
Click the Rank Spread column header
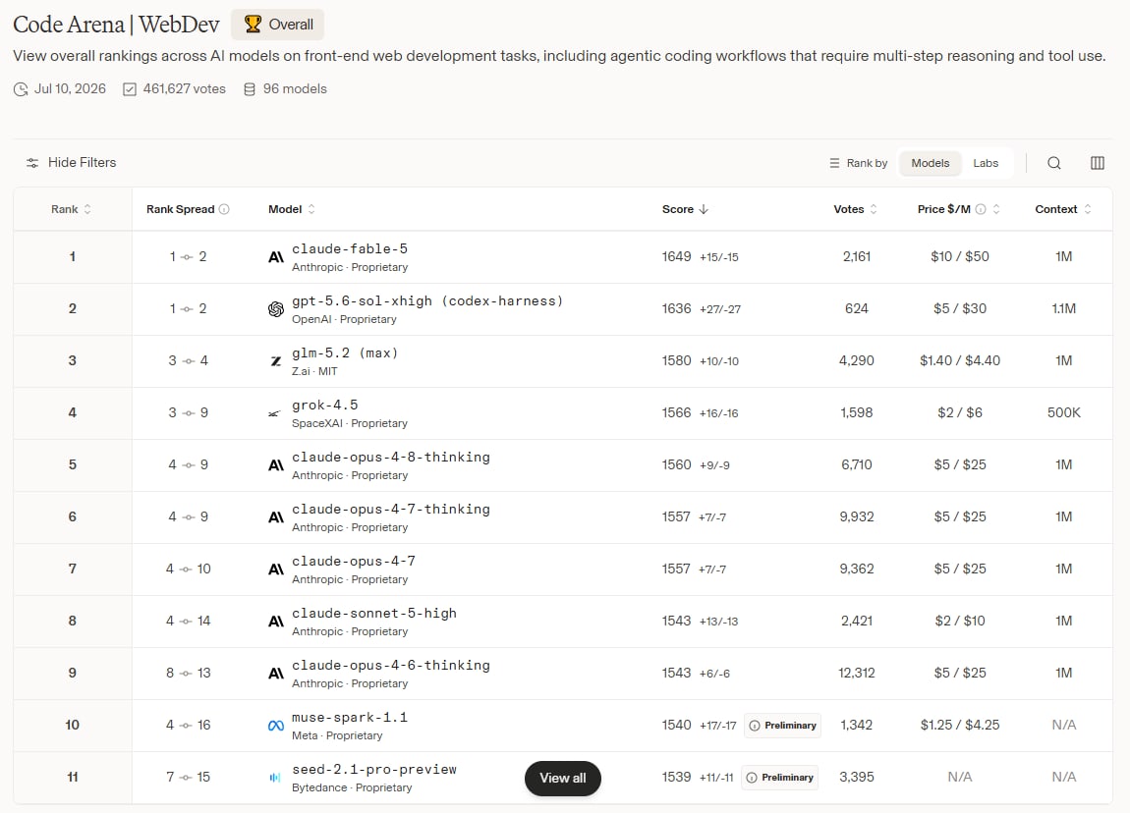click(188, 209)
